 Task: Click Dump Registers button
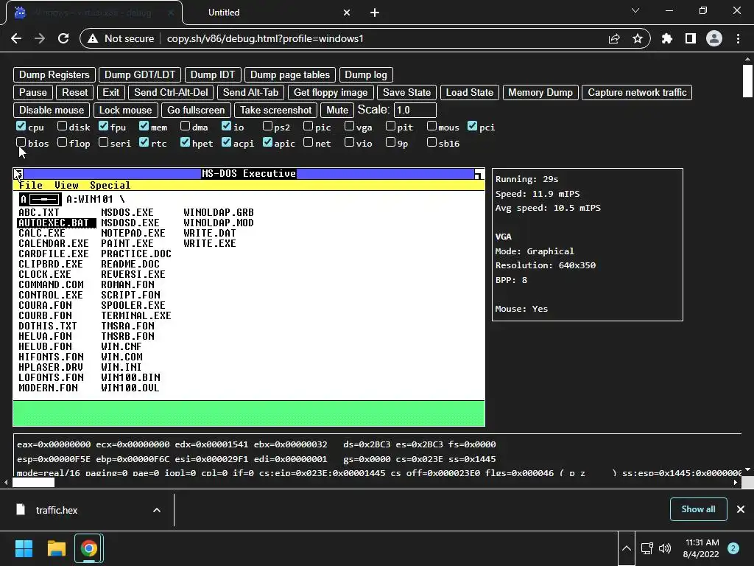point(54,74)
